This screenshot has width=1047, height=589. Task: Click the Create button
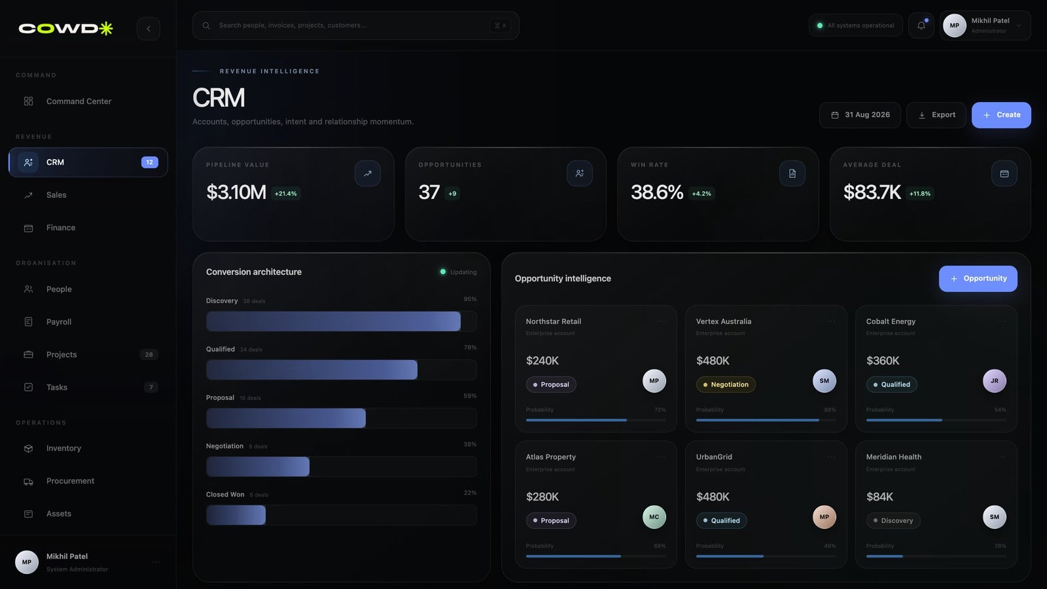click(x=1001, y=115)
